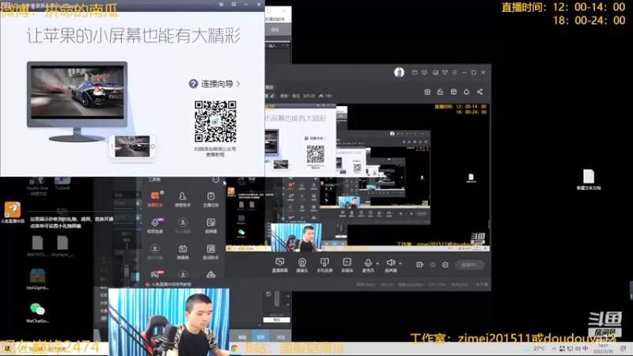Image resolution: width=633 pixels, height=356 pixels.
Task: Click the record video icon
Action: (x=420, y=265)
